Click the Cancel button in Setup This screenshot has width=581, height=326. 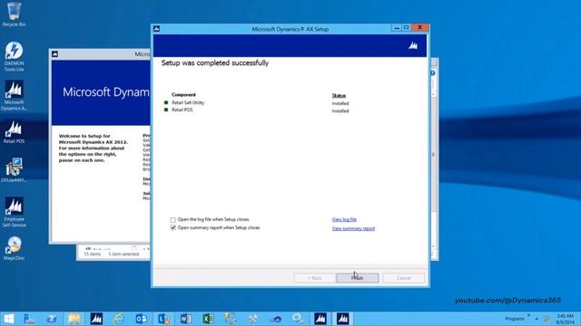[403, 278]
